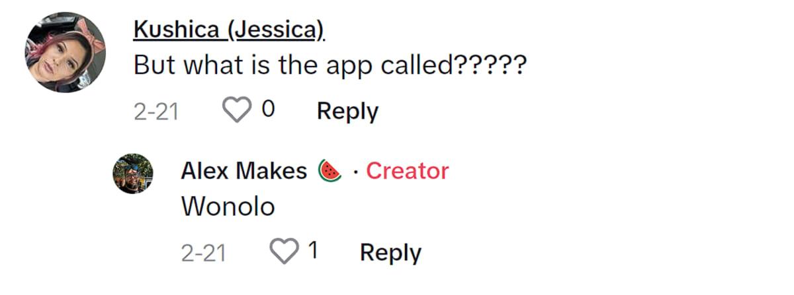The image size is (794, 295).
Task: Click the 2-21 date under Kushica's comment
Action: point(156,112)
